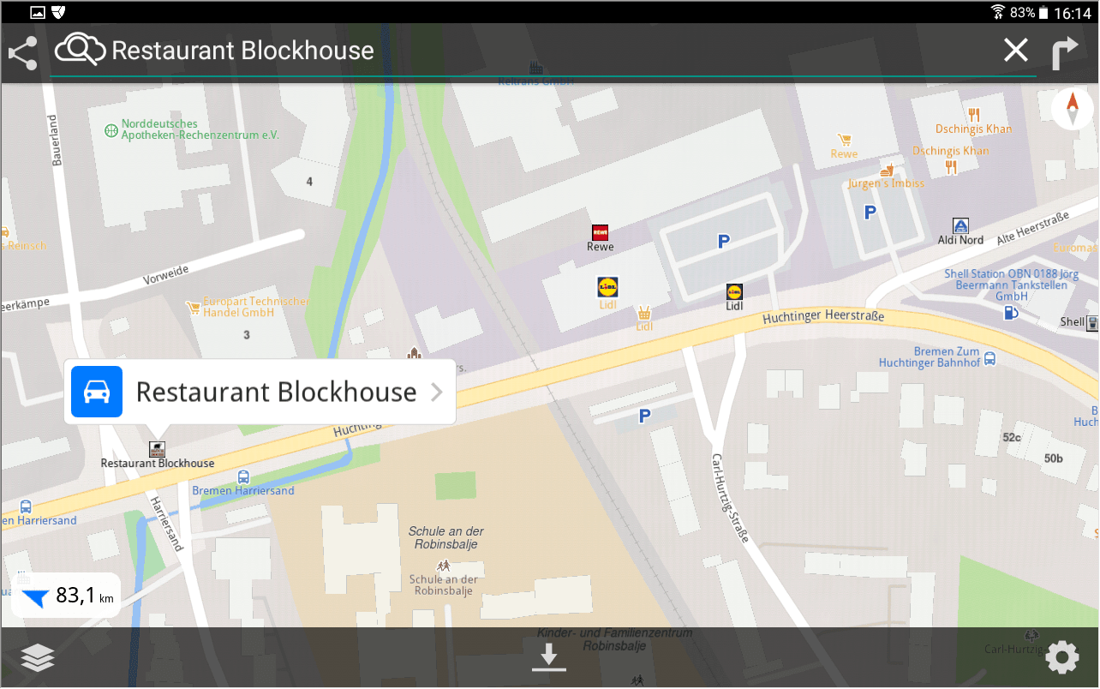
Task: Clear the Restaurant Blockhouse search text
Action: (x=1015, y=51)
